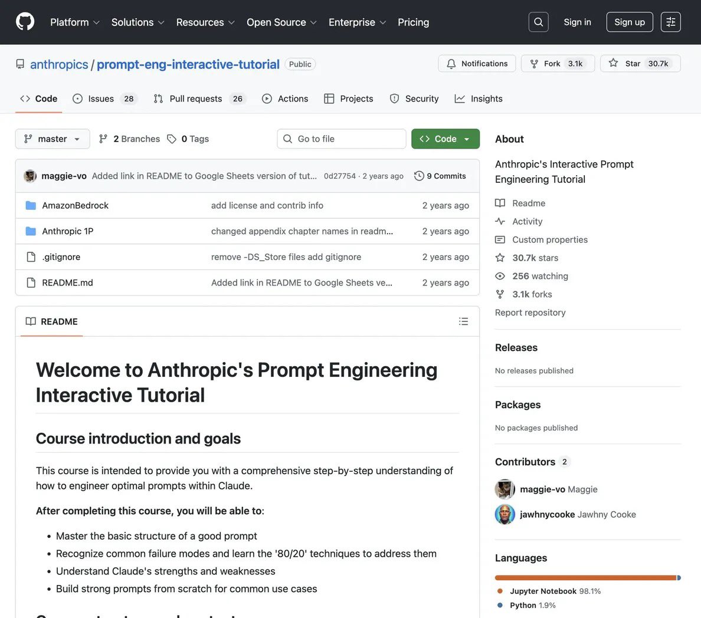This screenshot has height=618, width=701.
Task: Click the Go to file search field
Action: (342, 139)
